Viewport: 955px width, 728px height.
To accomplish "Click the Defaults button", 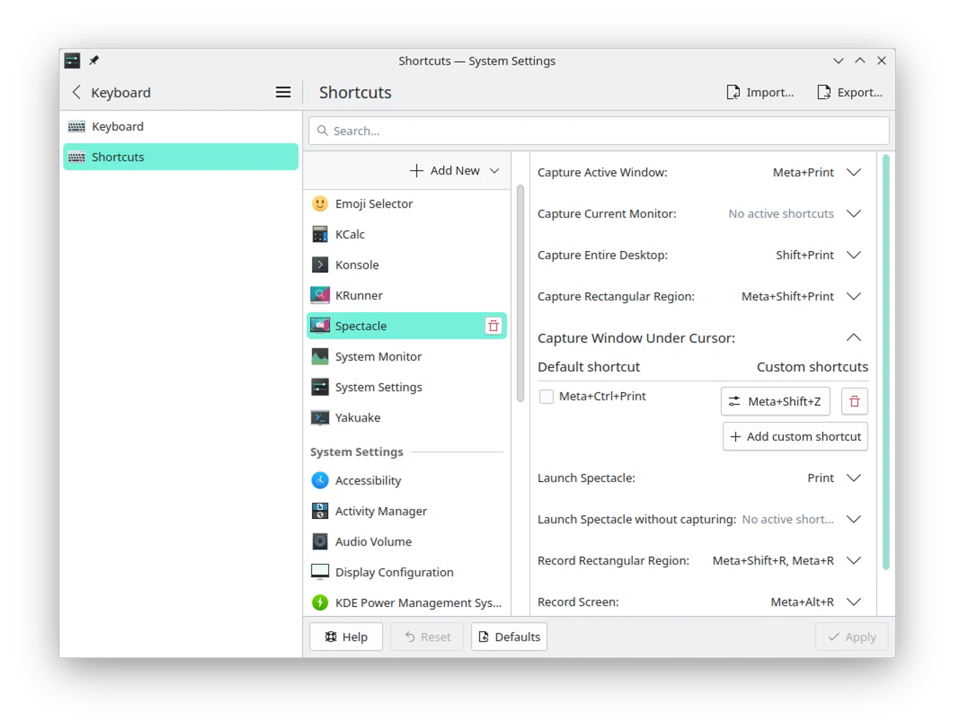I will tap(509, 637).
